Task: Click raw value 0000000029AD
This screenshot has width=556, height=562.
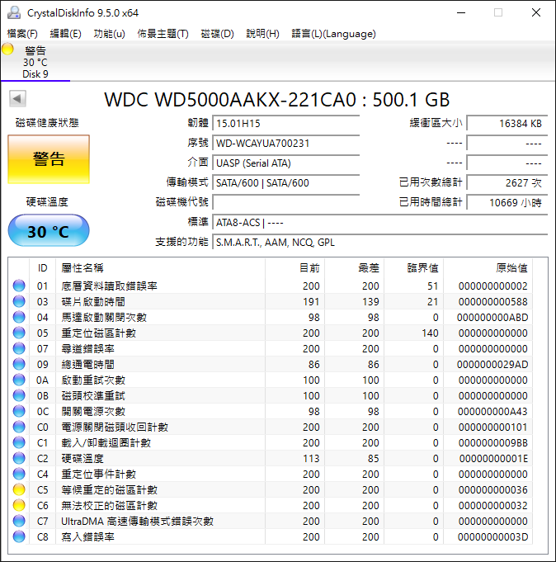Action: 492,364
